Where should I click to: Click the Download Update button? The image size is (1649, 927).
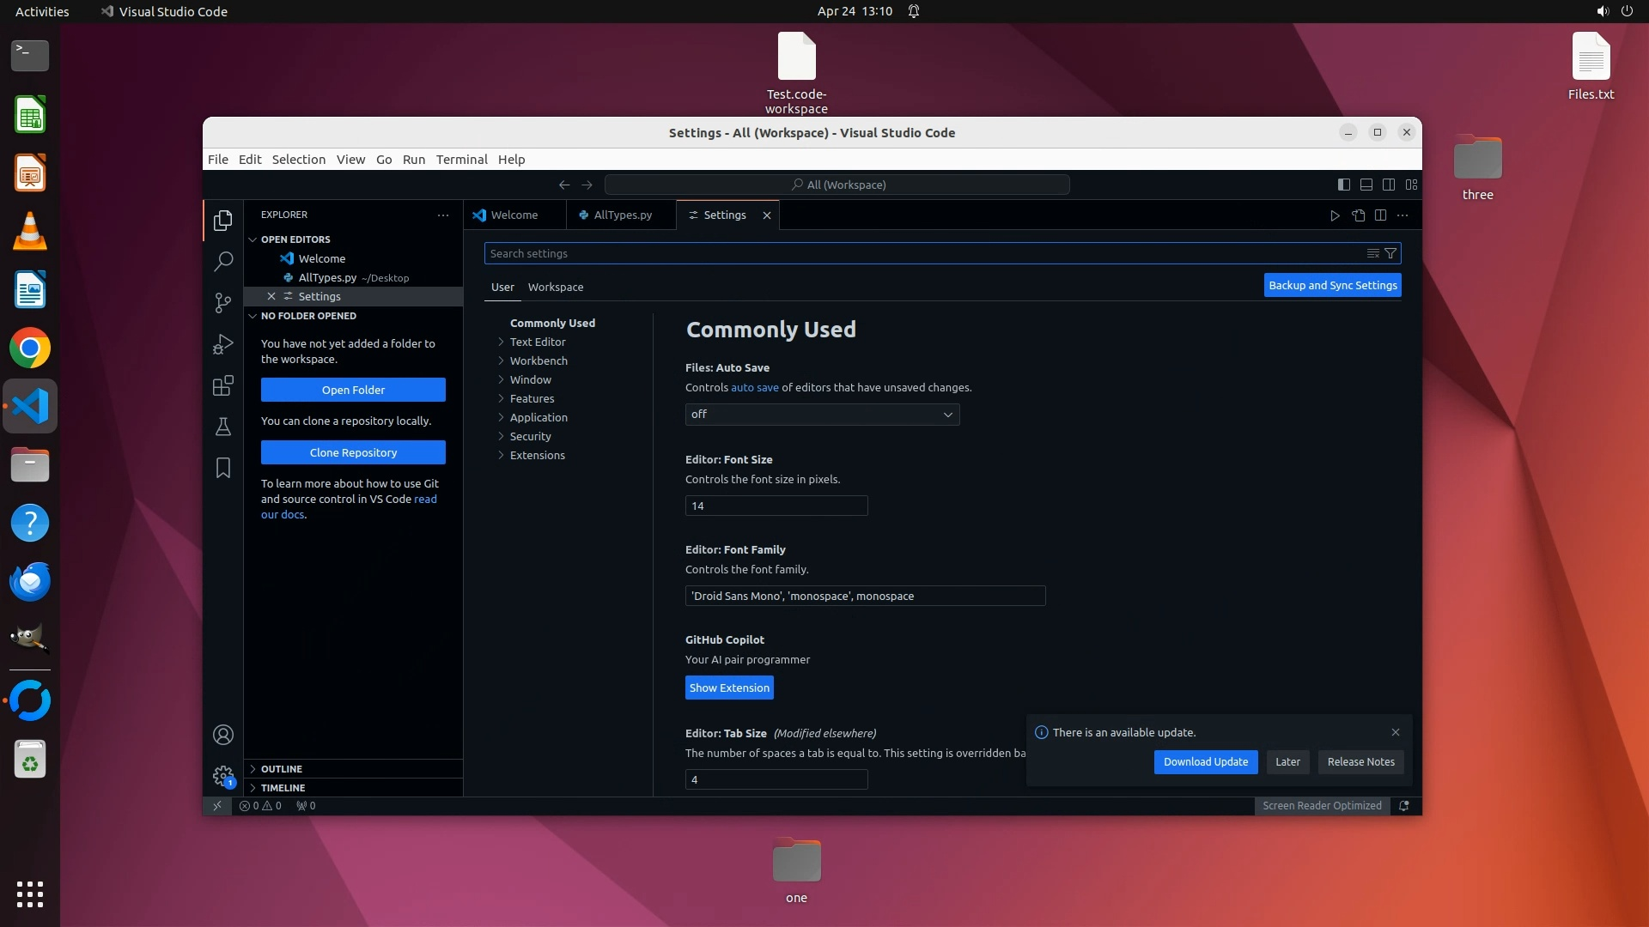coord(1205,762)
